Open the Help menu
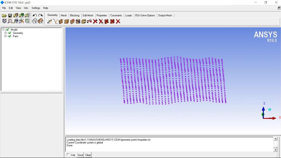The image size is (281, 158). pos(46,8)
